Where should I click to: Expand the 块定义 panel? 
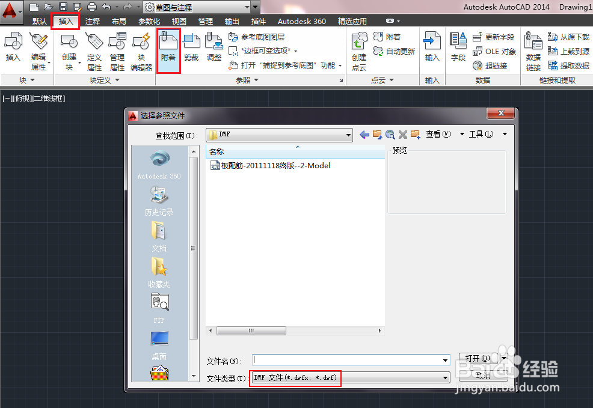[105, 80]
